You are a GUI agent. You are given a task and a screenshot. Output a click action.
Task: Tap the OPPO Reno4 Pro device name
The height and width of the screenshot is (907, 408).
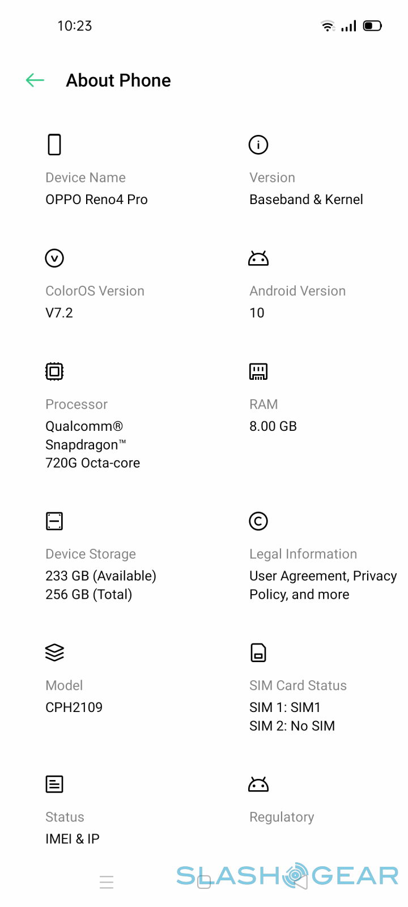(96, 200)
